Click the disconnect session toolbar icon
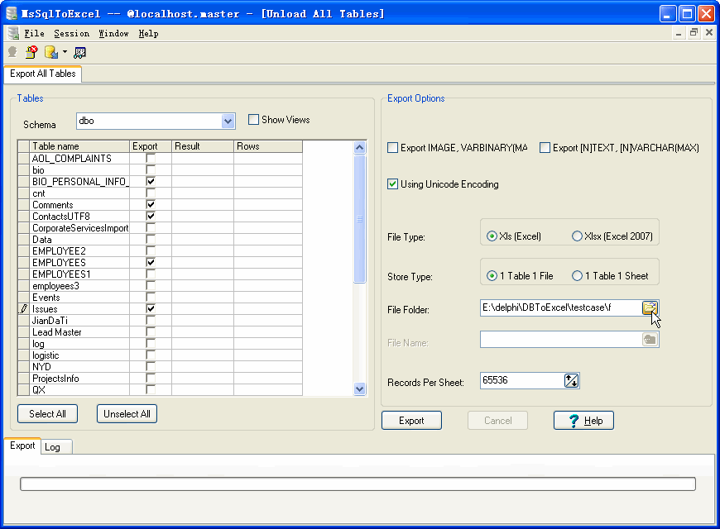This screenshot has height=529, width=720. [x=31, y=52]
